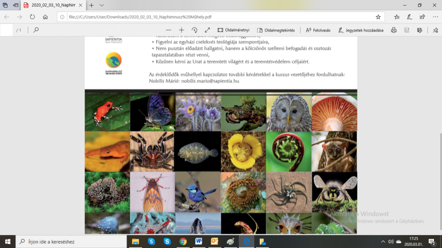The image size is (442, 248).
Task: Show set-aside tabs icon
Action: pos(5,5)
